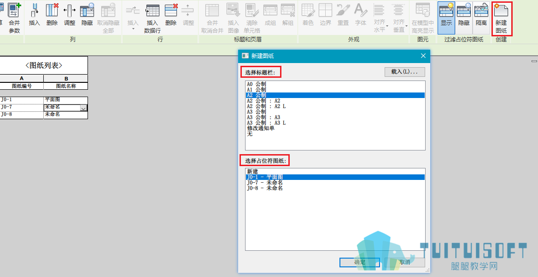Hide the selected column
This screenshot has height=277, width=538.
[87, 14]
